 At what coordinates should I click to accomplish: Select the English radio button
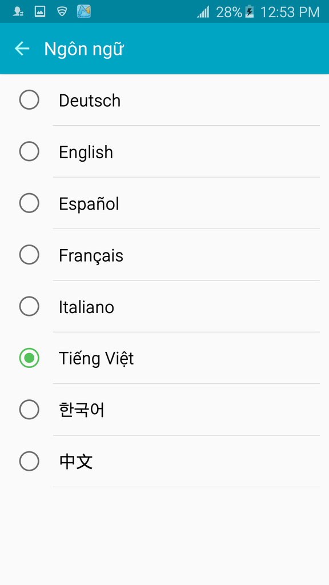point(29,151)
